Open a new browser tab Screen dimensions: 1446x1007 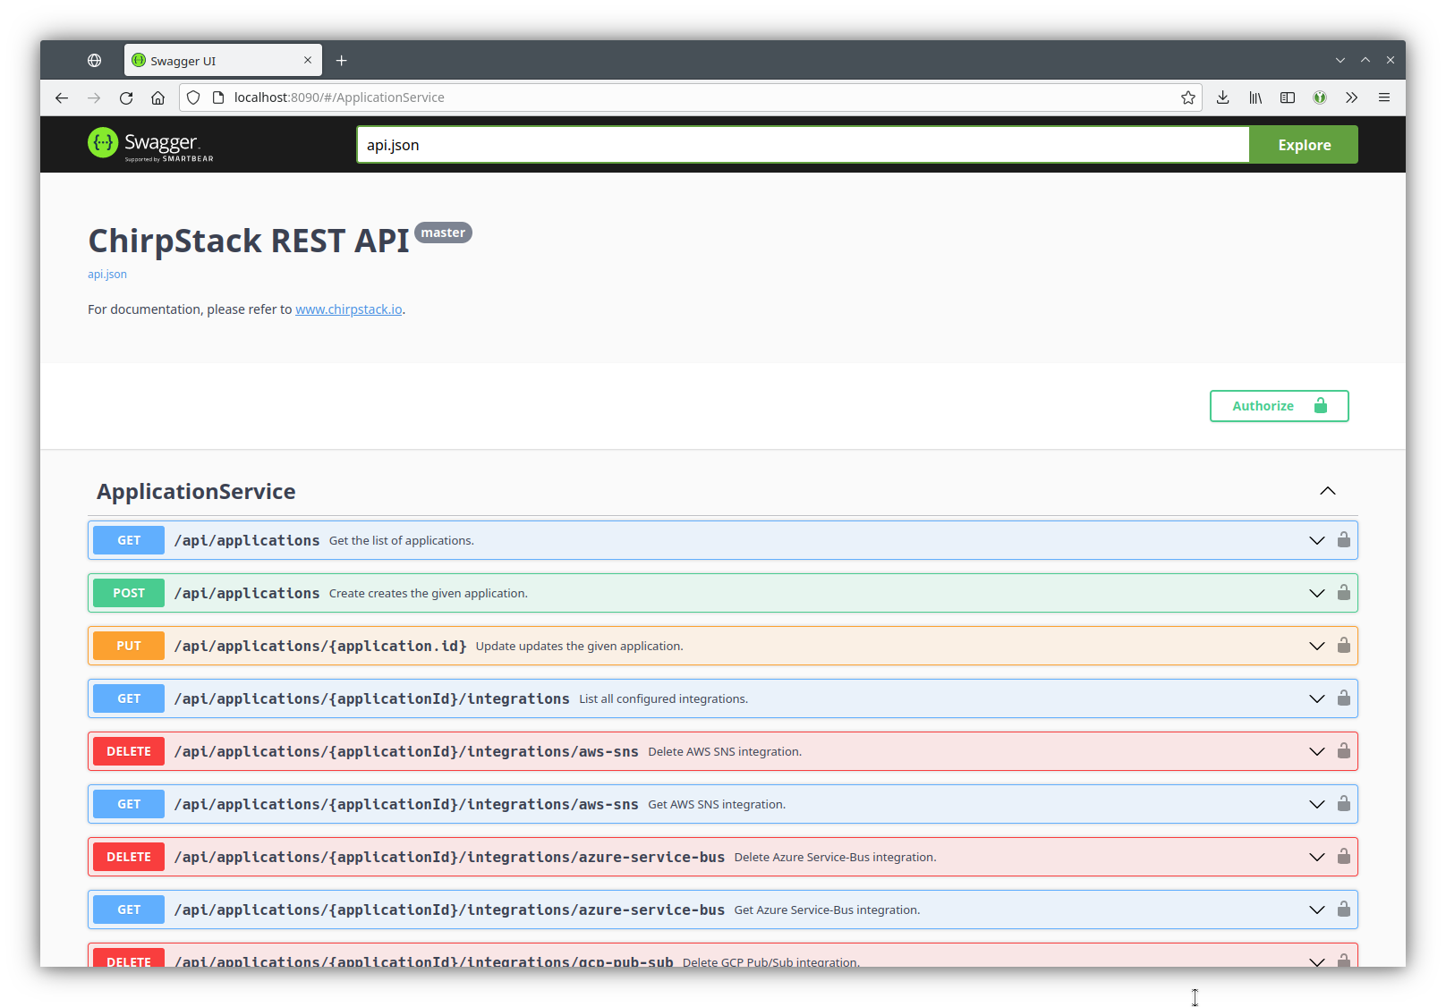tap(341, 61)
